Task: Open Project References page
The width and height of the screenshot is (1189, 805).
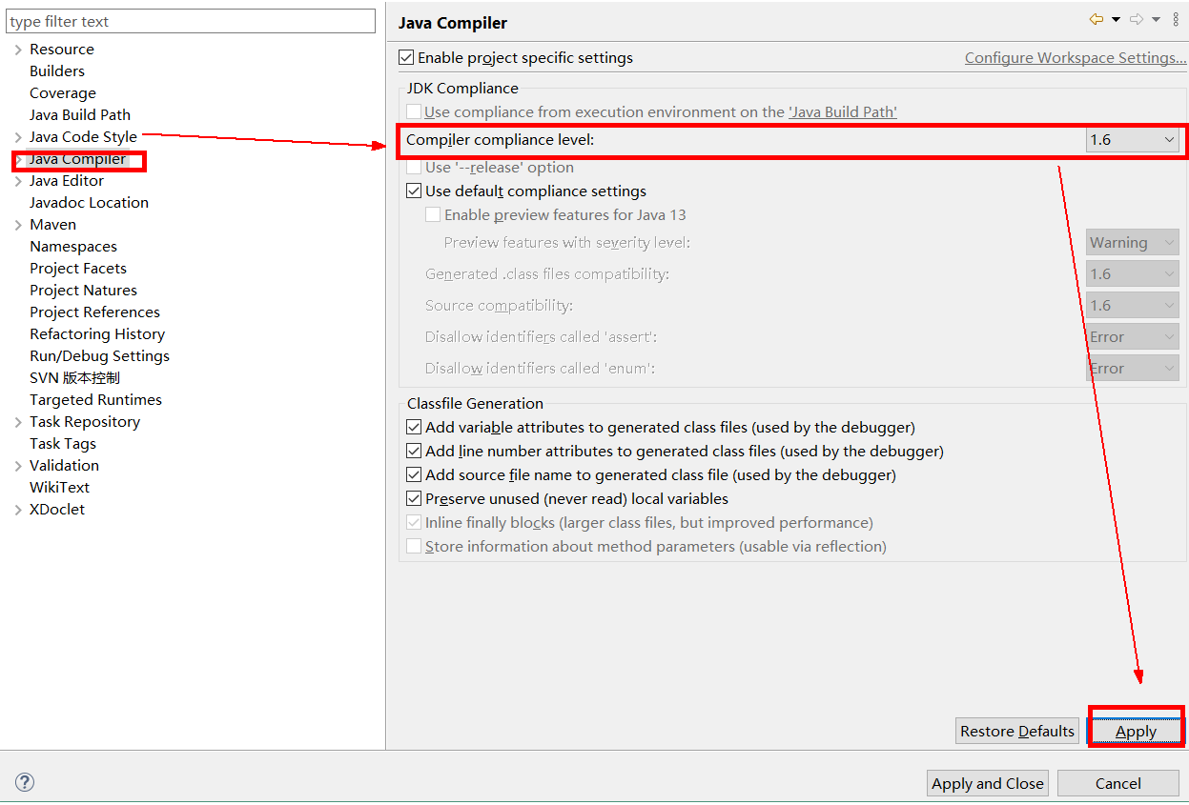Action: [x=94, y=312]
